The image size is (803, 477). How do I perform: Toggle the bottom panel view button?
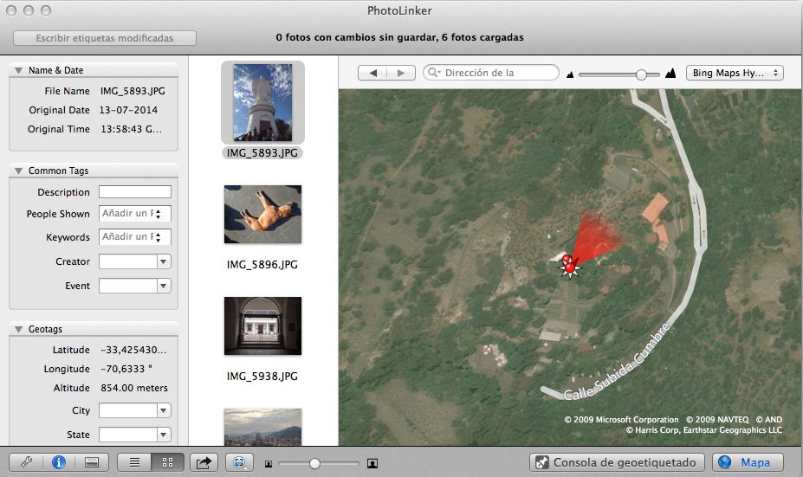tap(92, 462)
